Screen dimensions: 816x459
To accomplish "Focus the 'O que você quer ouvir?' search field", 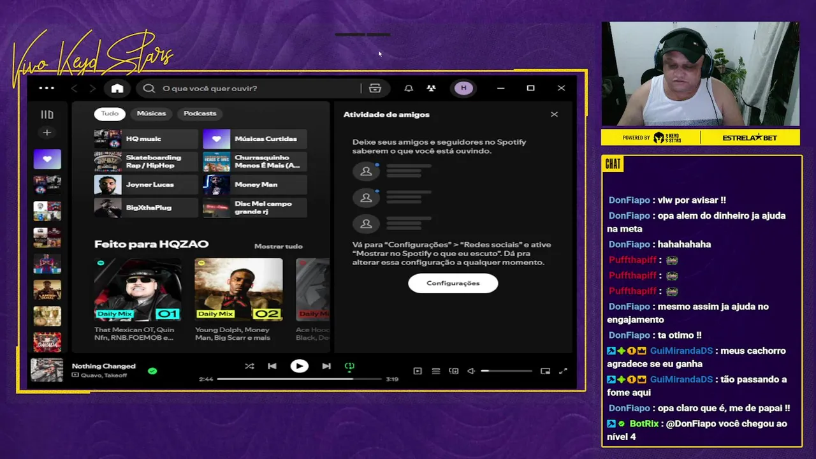I will pos(255,88).
